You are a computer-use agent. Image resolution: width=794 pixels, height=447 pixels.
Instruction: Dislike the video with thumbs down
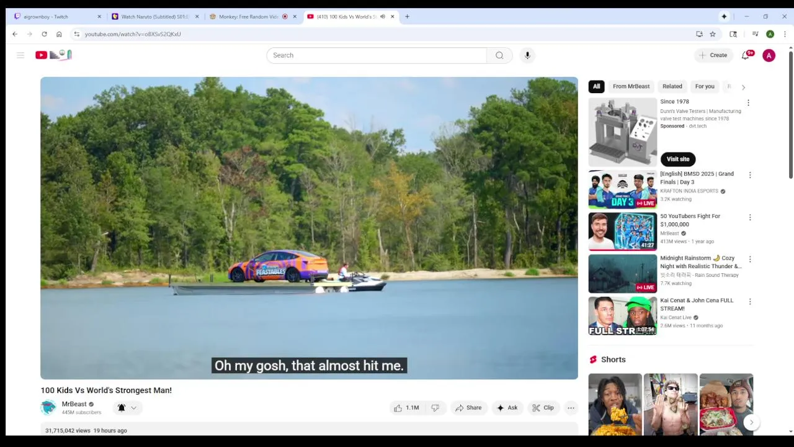435,408
